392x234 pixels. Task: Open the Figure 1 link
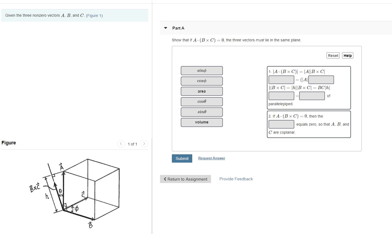pyautogui.click(x=94, y=16)
